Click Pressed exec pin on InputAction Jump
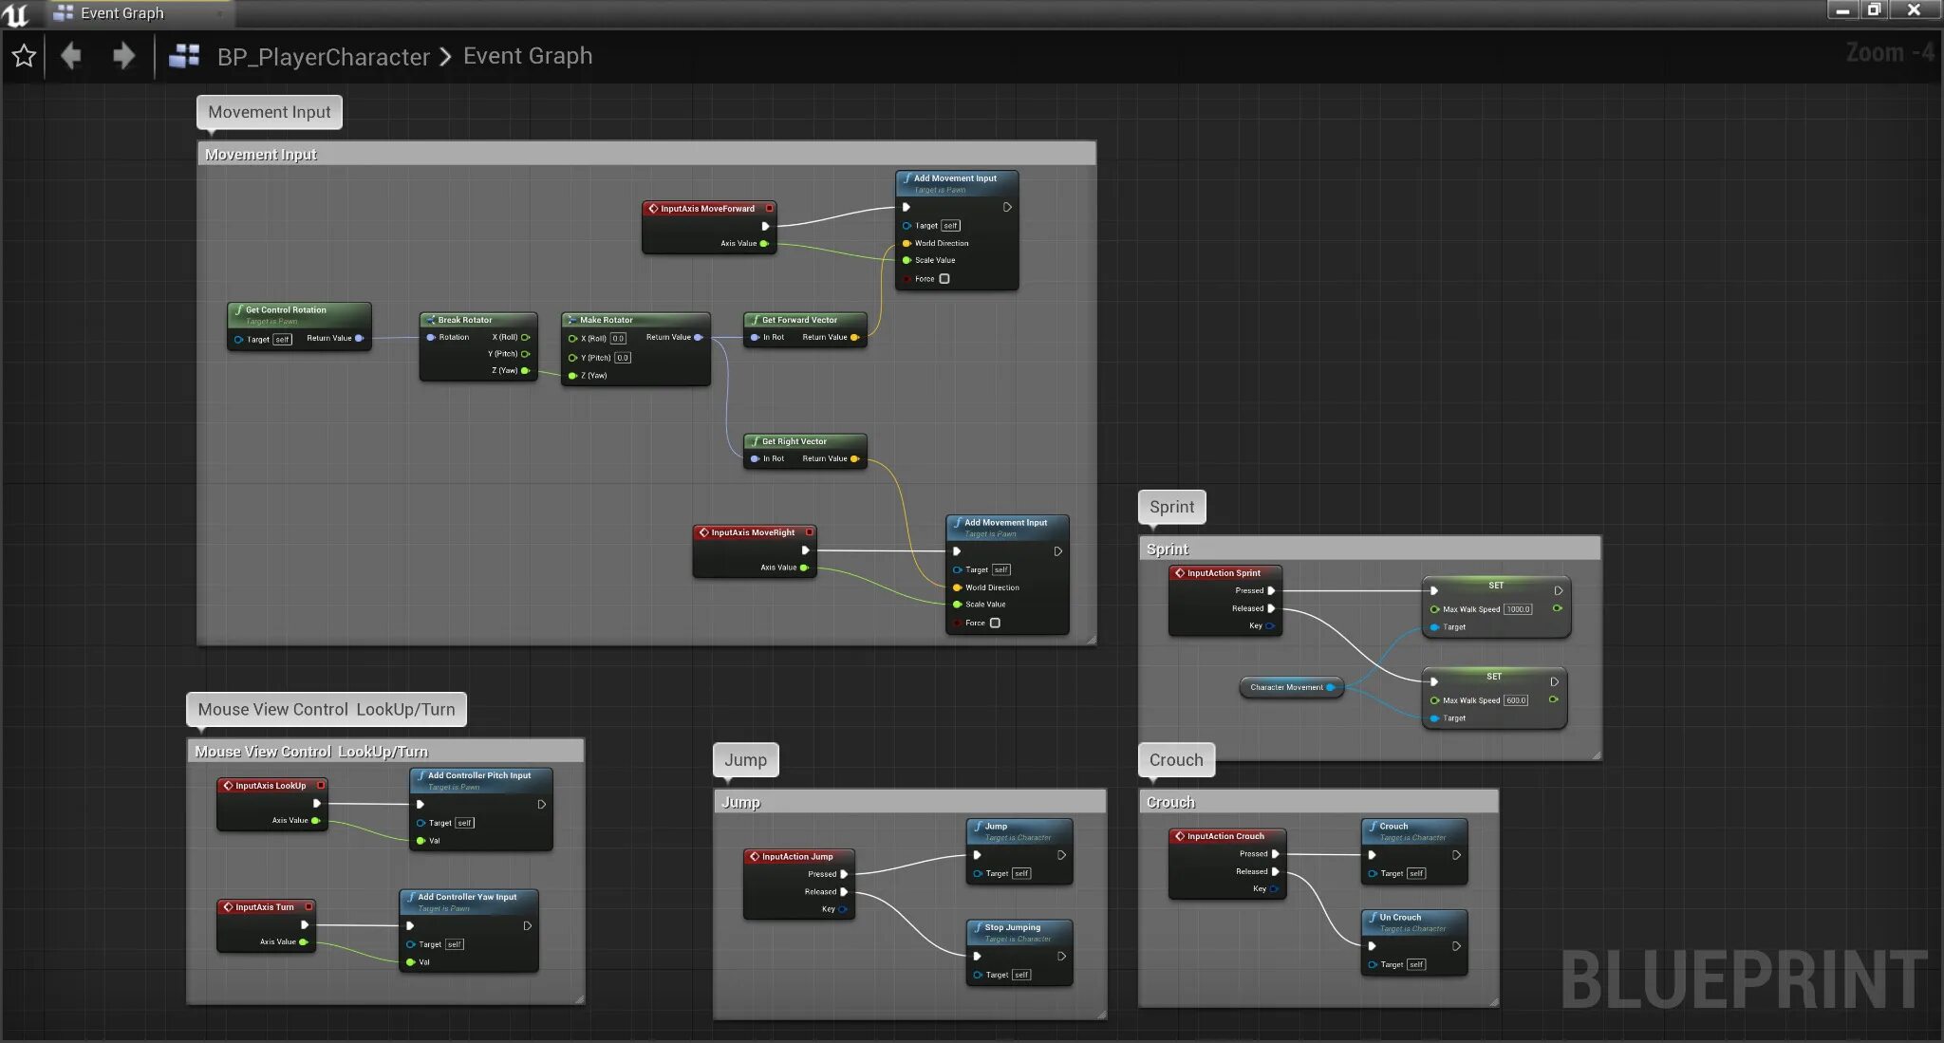Screen dimensions: 1944x1043 click(844, 874)
